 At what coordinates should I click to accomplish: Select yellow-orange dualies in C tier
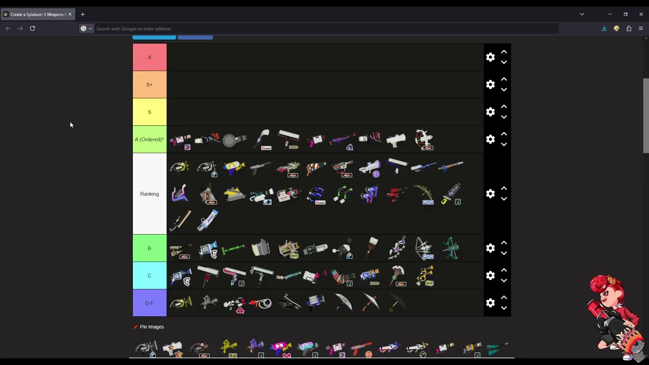pyautogui.click(x=425, y=276)
